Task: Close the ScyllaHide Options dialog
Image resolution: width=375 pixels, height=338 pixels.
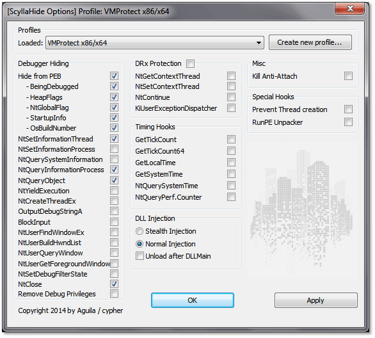Action: 349,8
